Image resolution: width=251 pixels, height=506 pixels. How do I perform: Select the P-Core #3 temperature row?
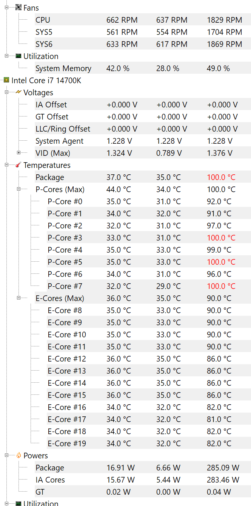point(65,238)
